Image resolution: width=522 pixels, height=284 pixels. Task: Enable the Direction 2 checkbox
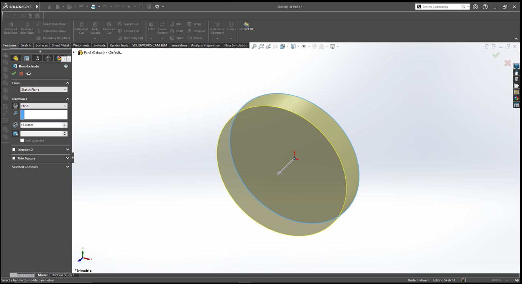14,150
